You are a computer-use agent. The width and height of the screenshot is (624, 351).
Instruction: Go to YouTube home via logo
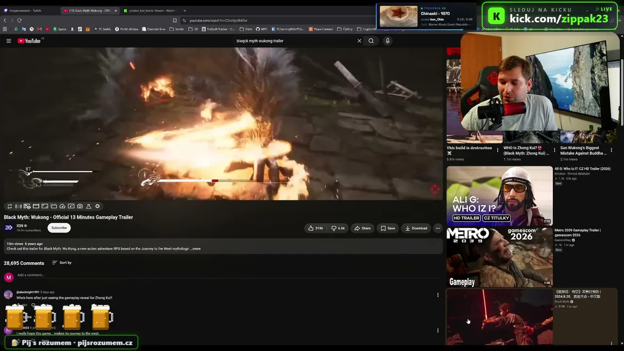tap(29, 41)
